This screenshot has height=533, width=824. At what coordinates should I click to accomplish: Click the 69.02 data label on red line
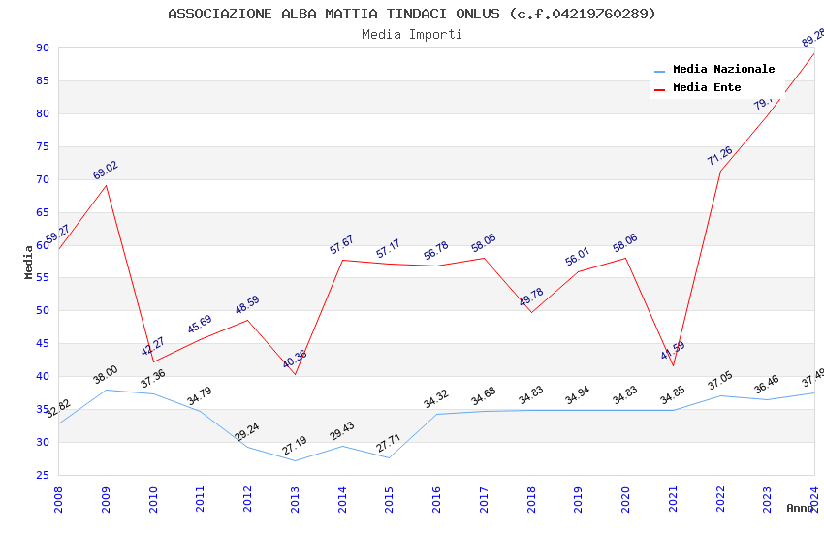coord(106,171)
